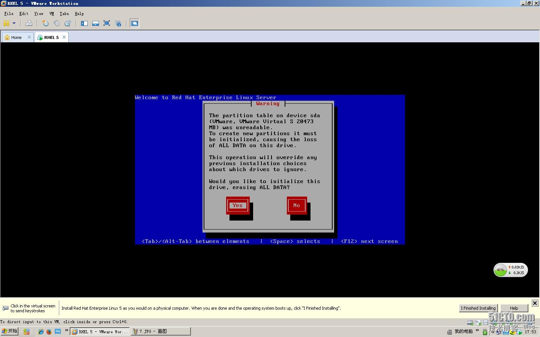Click the CD/DVD device status icon
The height and width of the screenshot is (337, 540).
click(478, 322)
